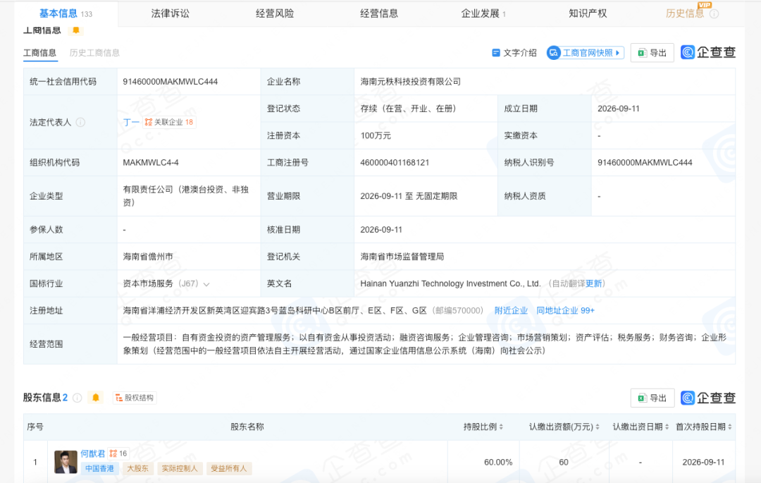The height and width of the screenshot is (483, 761).
Task: Click company name 海南元秩科技投资有限公司
Action: [411, 82]
